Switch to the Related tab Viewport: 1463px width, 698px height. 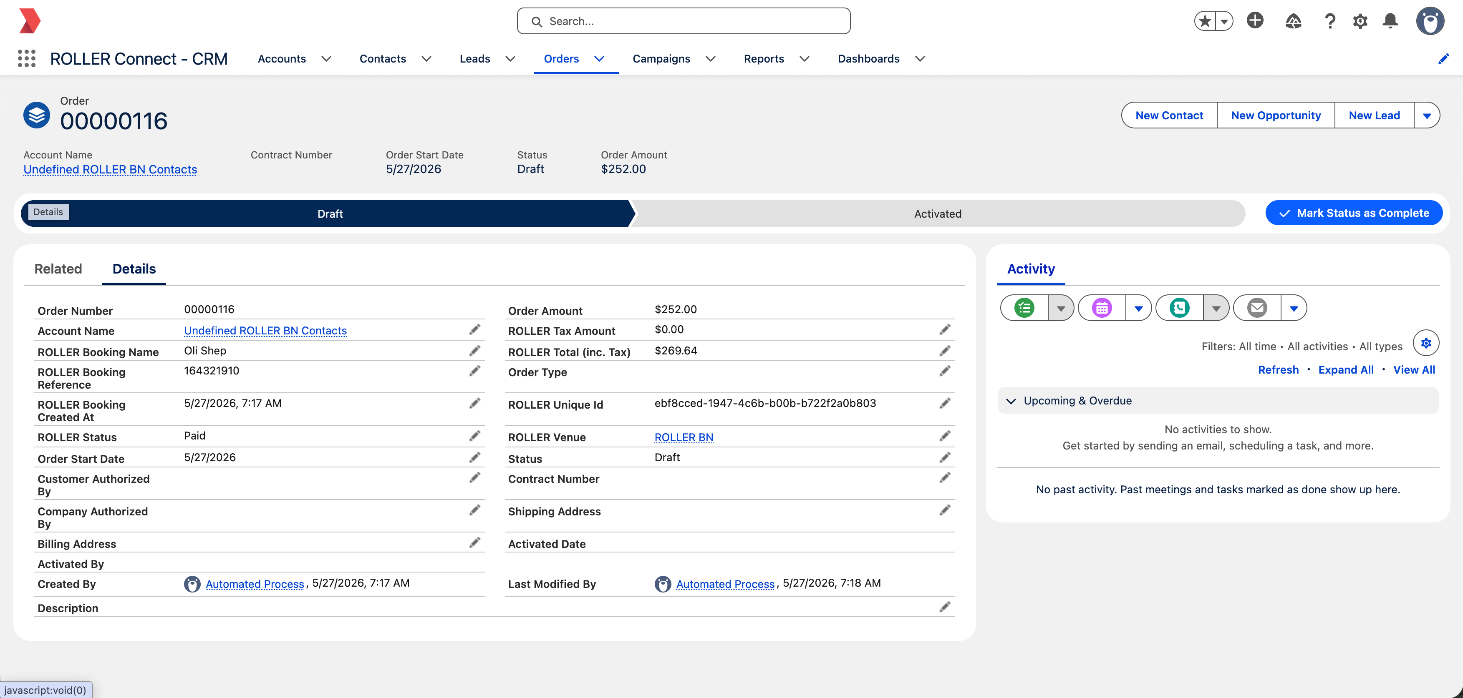click(x=58, y=269)
